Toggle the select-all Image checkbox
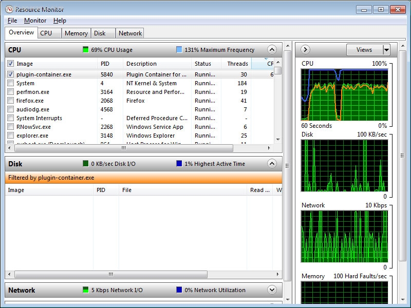 10,64
